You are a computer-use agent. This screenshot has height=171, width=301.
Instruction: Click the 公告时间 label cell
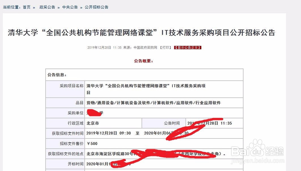click(164, 123)
